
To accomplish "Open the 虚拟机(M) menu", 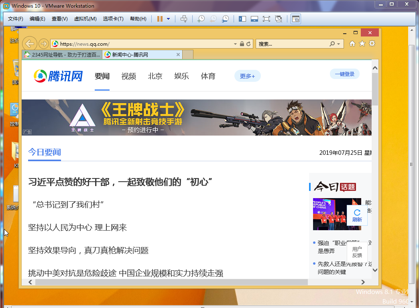I will coord(85,19).
